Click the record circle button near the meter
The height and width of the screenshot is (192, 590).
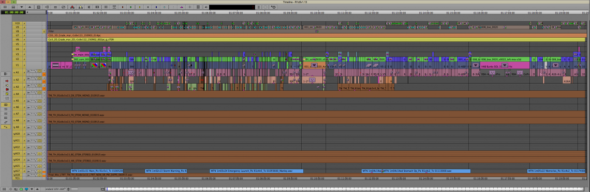265,7
